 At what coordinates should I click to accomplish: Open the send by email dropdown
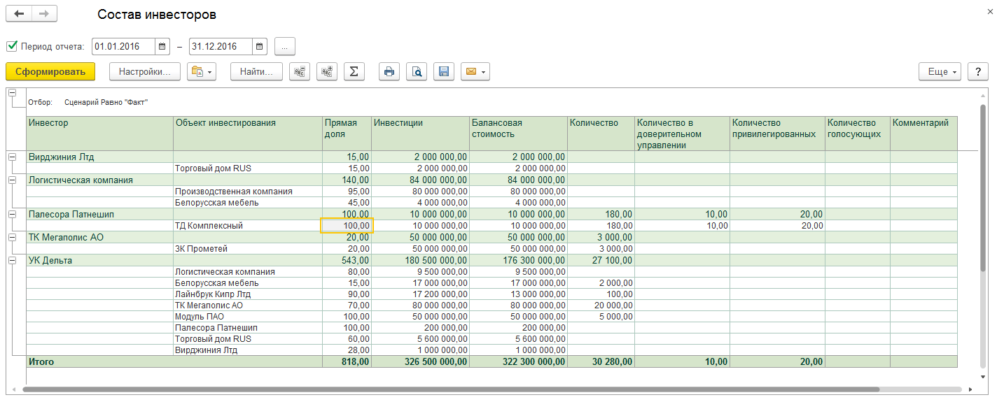(475, 71)
